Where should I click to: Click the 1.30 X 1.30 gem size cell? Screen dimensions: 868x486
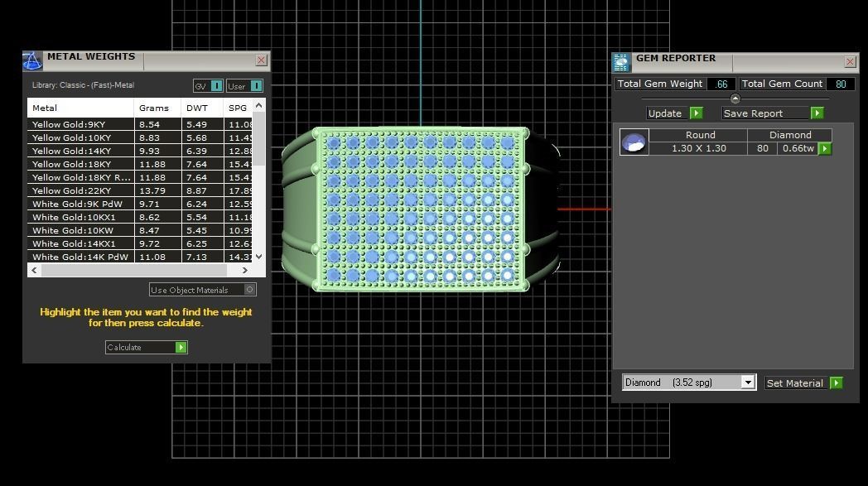[698, 148]
